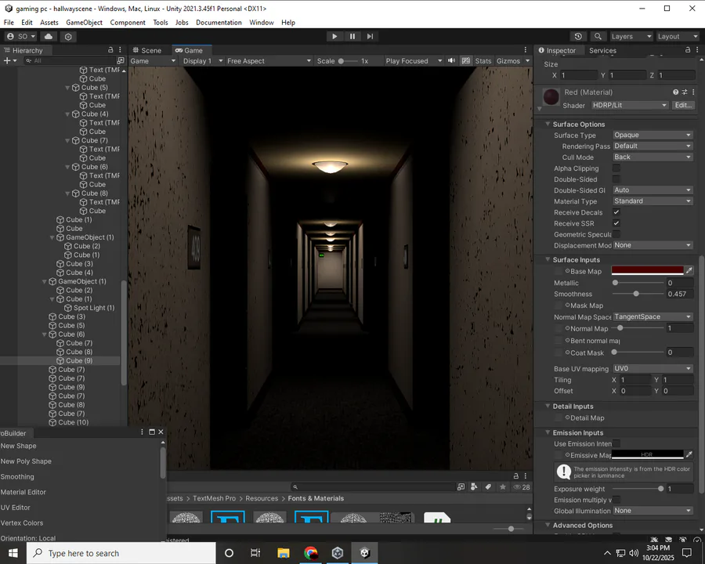Maximize the ProBuilder floating window
This screenshot has width=705, height=564.
(x=152, y=432)
